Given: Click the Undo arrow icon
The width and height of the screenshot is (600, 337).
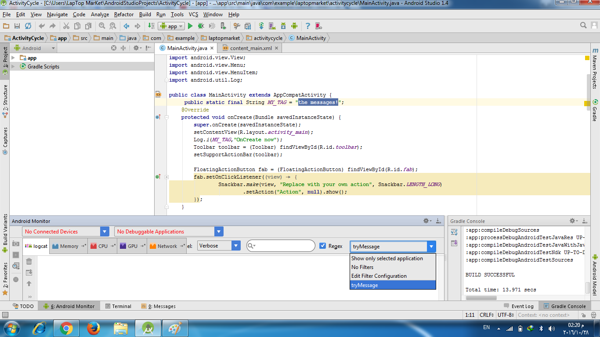Looking at the screenshot, I should coord(42,26).
